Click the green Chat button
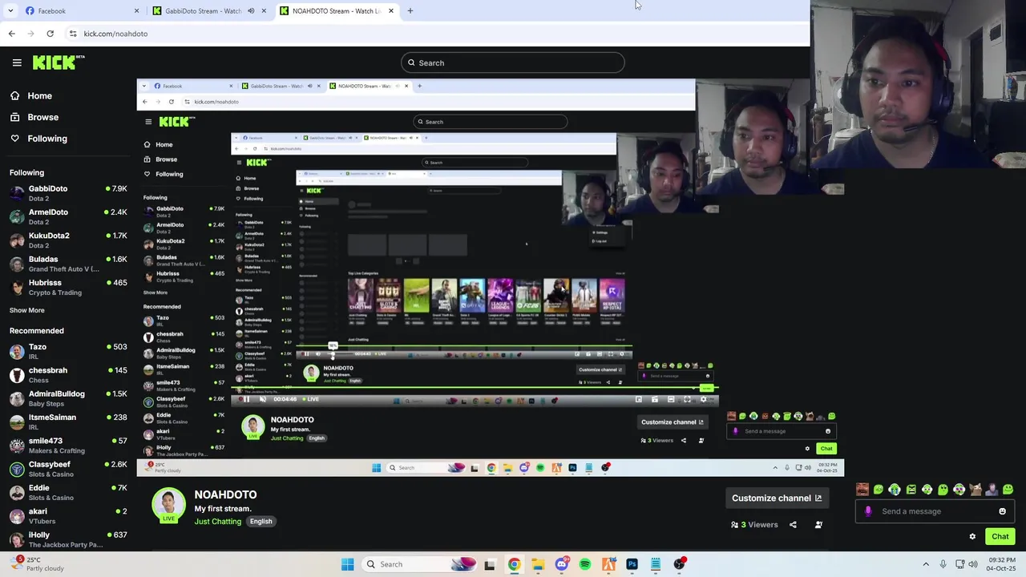Screen dimensions: 1026x577 1000,537
